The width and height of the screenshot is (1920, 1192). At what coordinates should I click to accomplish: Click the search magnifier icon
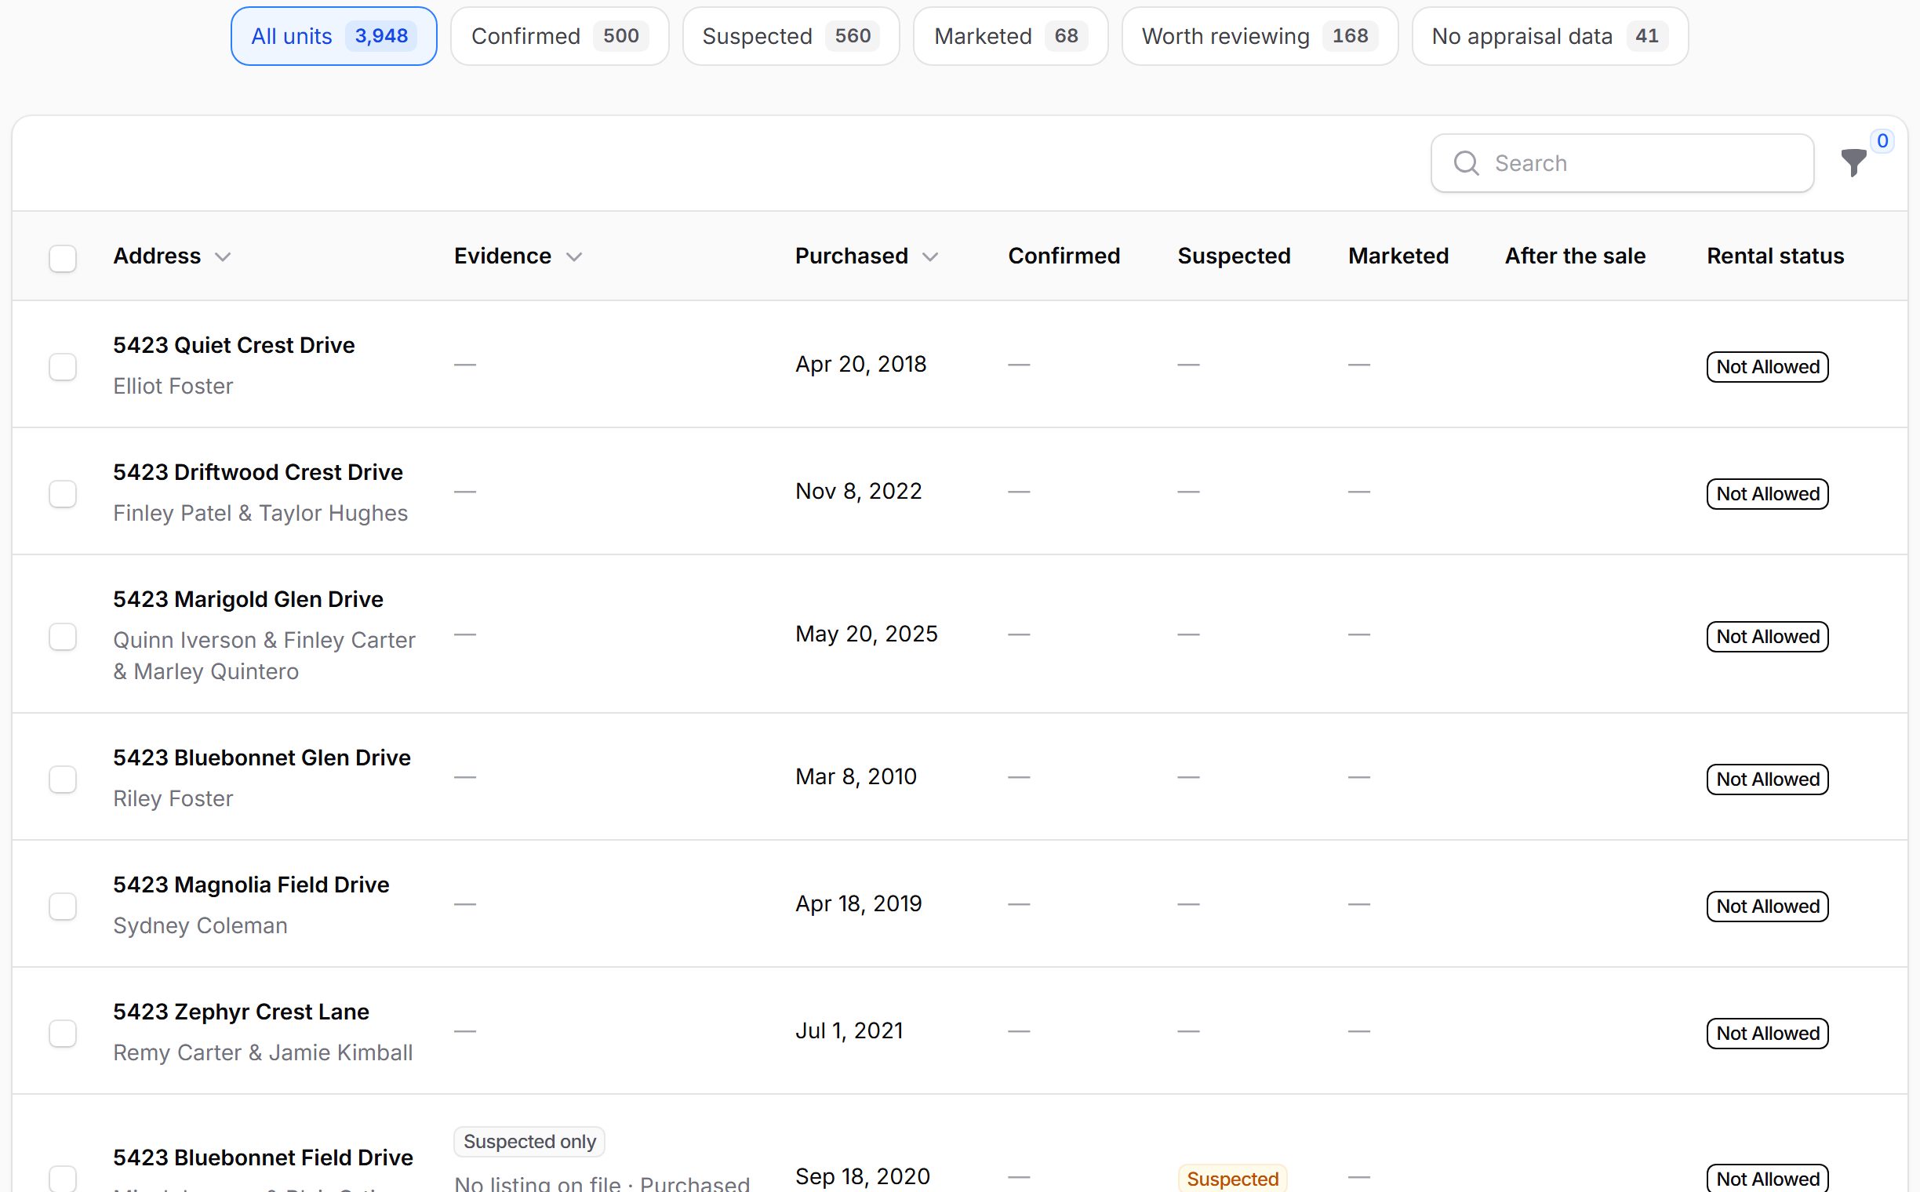1466,163
